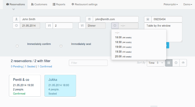Expand the Pekonipilvi dropdown menu
195x107 pixels.
pos(170,4)
